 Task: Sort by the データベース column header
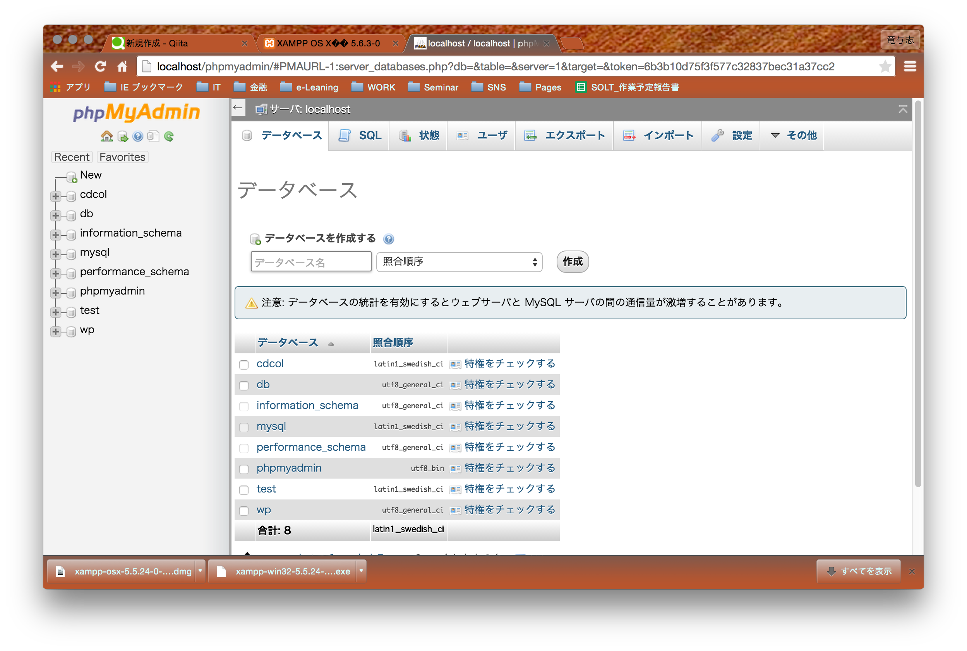point(287,343)
